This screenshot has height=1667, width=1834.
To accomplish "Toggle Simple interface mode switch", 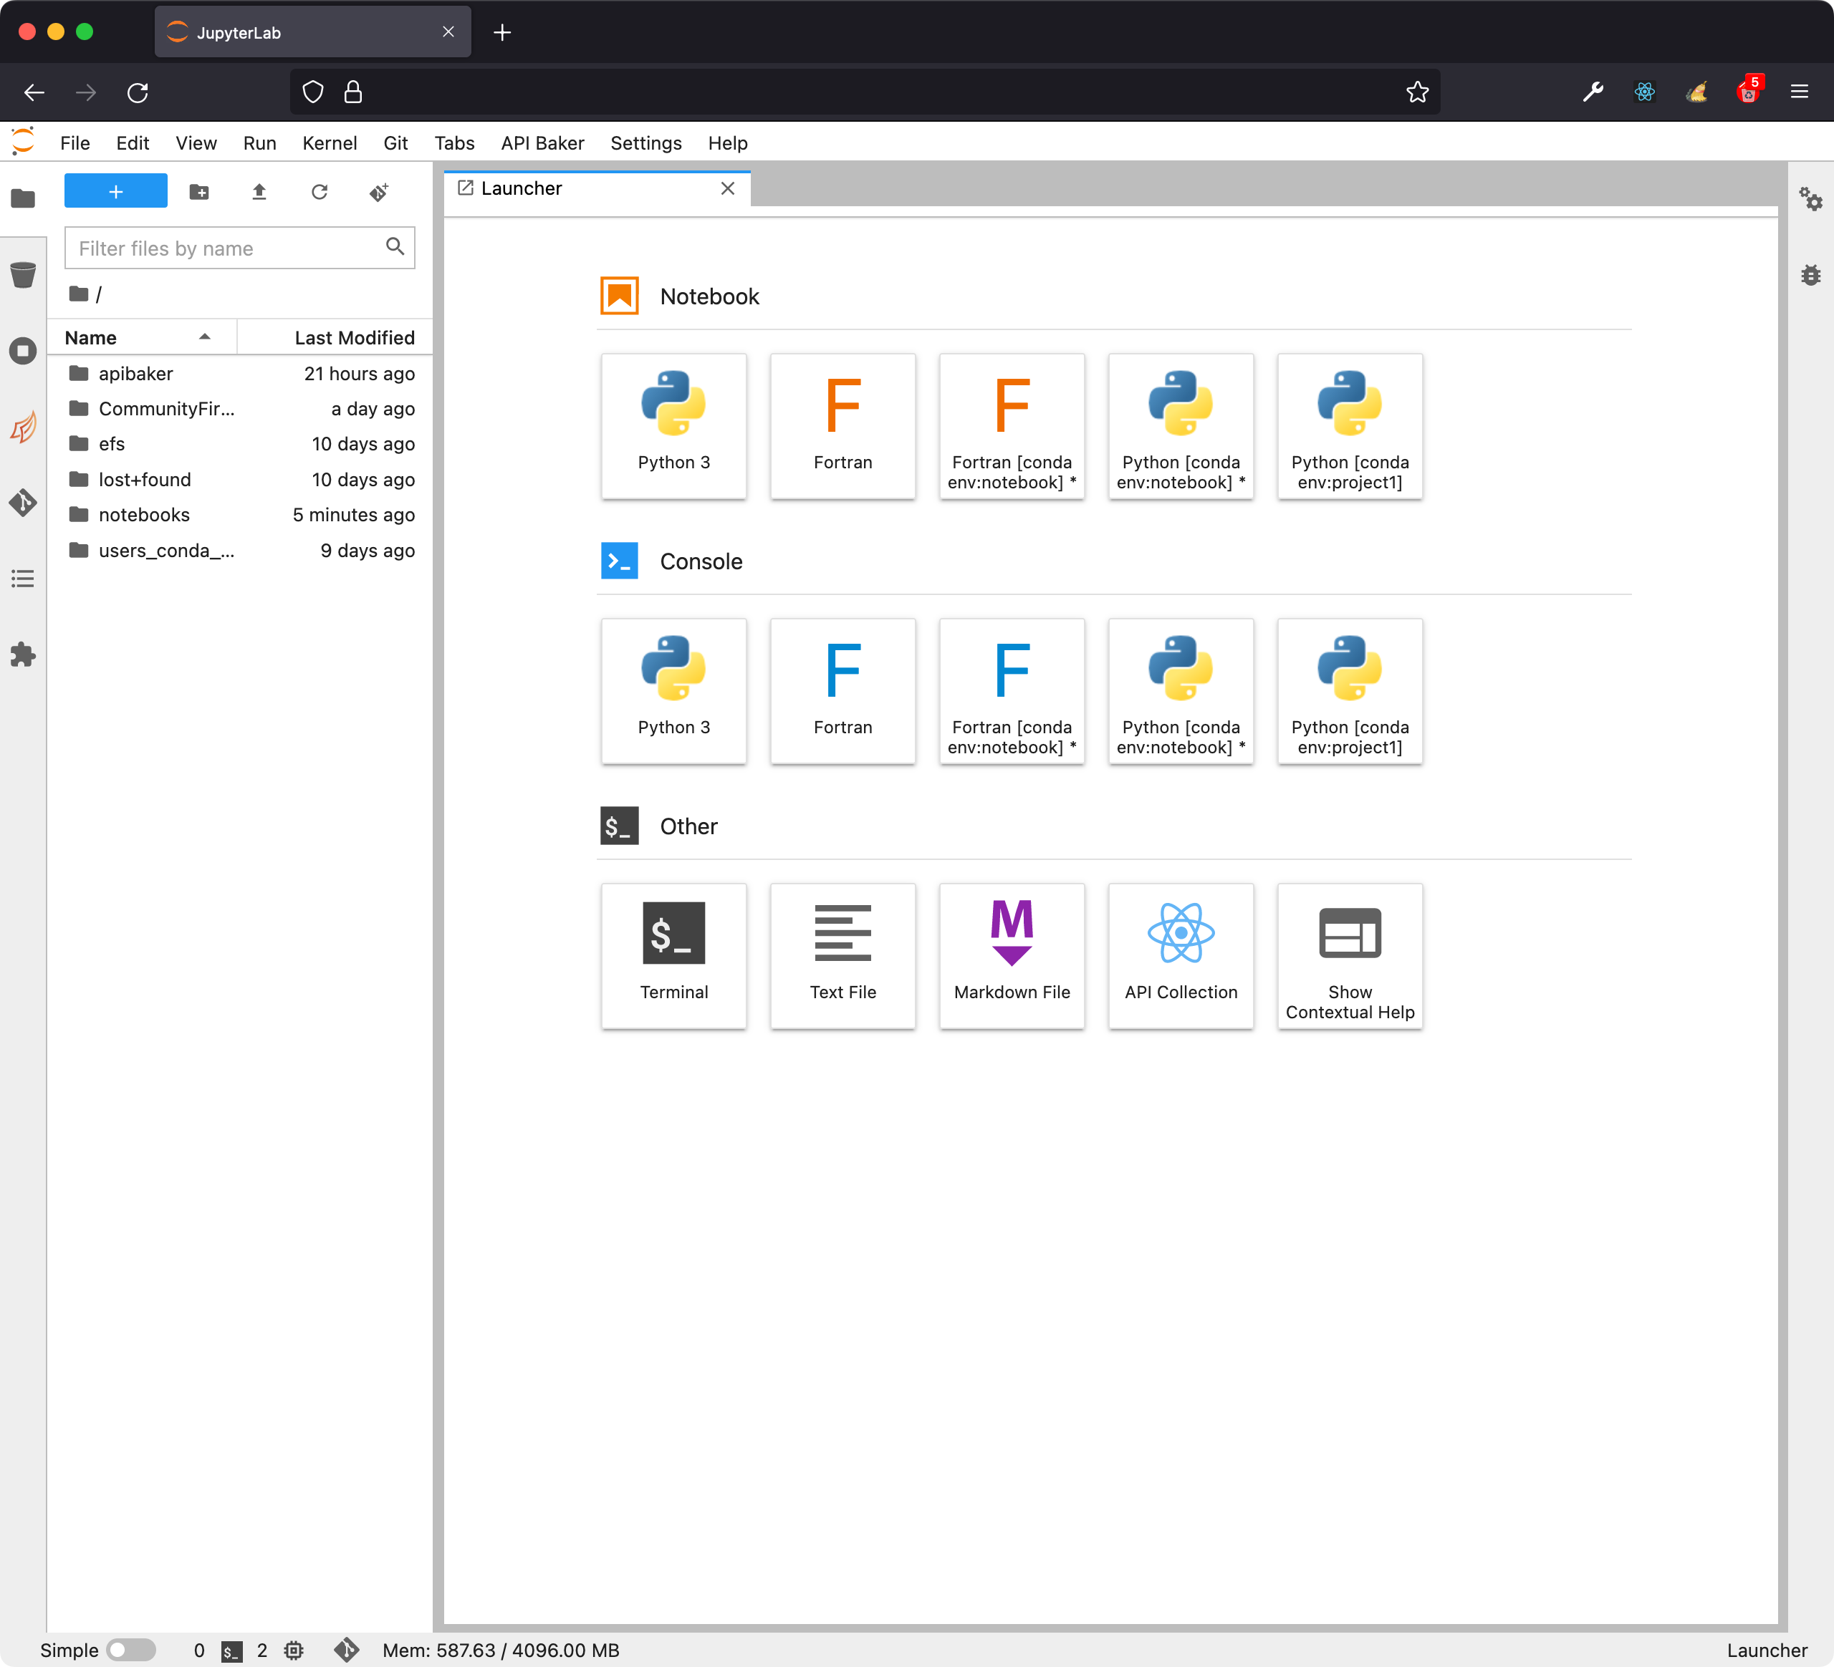I will pyautogui.click(x=131, y=1650).
